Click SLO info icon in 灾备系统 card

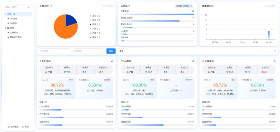tap(209, 80)
